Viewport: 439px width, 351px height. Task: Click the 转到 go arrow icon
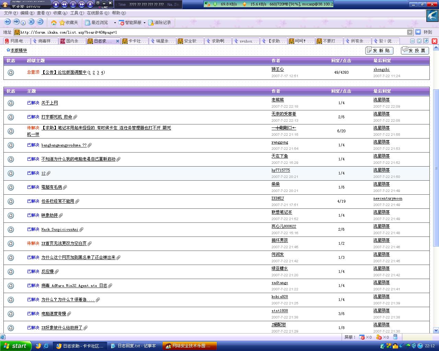(418, 32)
